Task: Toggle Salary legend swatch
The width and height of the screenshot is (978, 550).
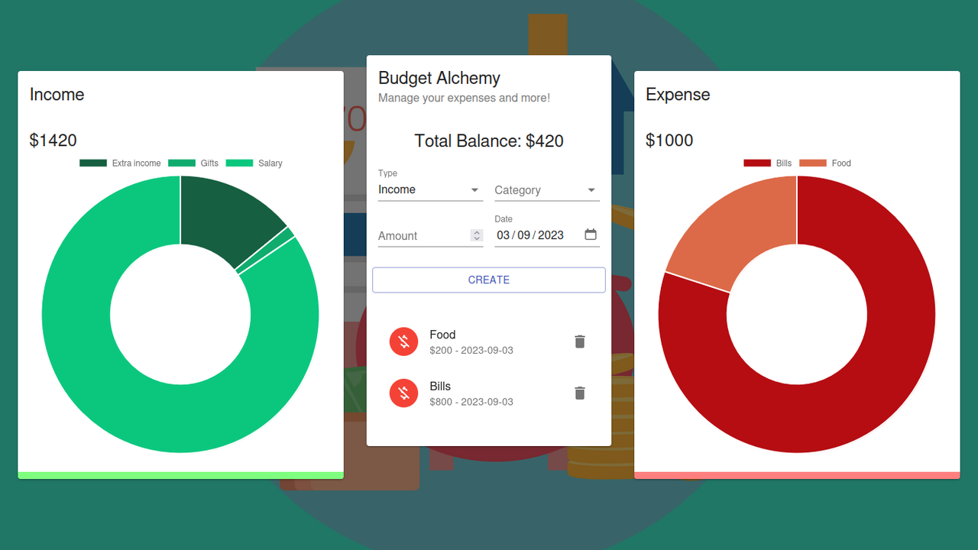Action: (239, 163)
